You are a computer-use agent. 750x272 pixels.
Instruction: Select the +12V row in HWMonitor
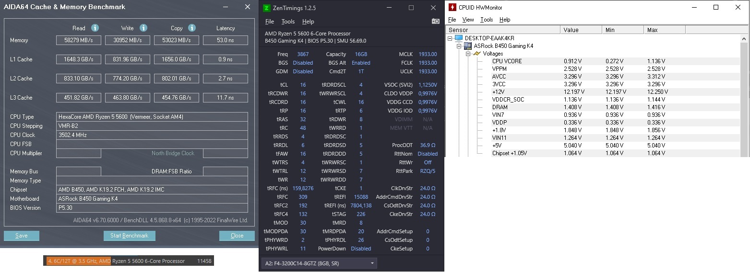click(x=593, y=92)
